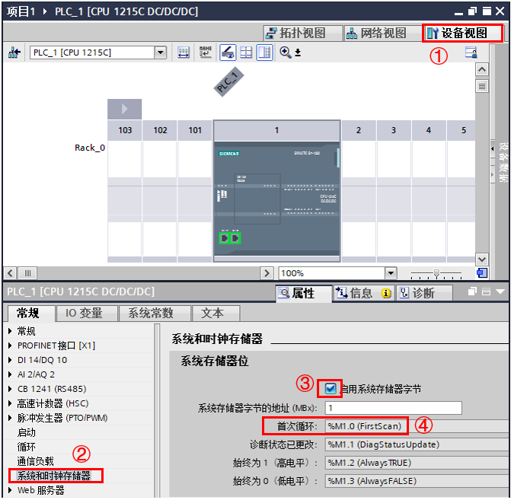Expand the AI 2/AQ 2 tree node
The height and width of the screenshot is (500, 511).
pyautogui.click(x=10, y=374)
